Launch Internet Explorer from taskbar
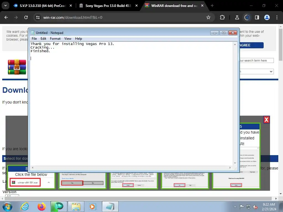Screen dimensions: 283x212 tap(25, 206)
